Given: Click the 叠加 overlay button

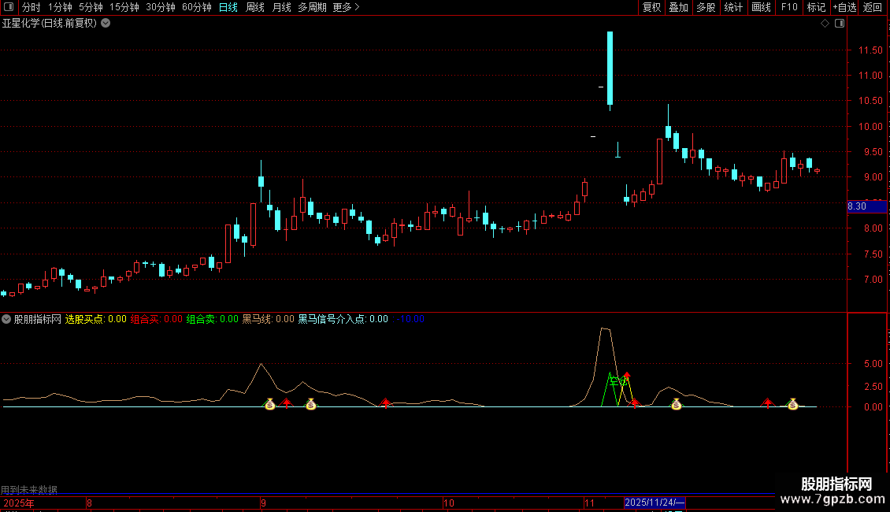Looking at the screenshot, I should pyautogui.click(x=679, y=7).
